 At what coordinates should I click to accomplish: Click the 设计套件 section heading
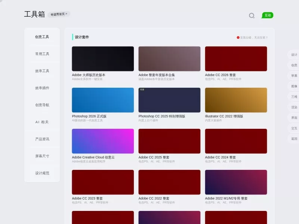(x=82, y=37)
